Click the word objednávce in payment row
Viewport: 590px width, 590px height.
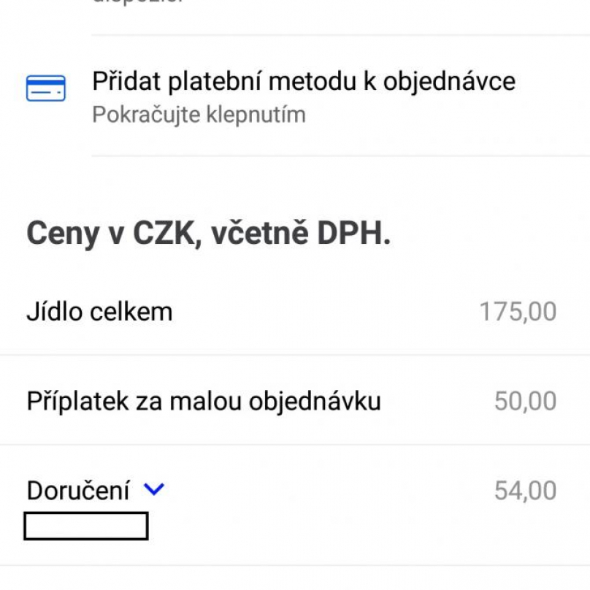449,82
